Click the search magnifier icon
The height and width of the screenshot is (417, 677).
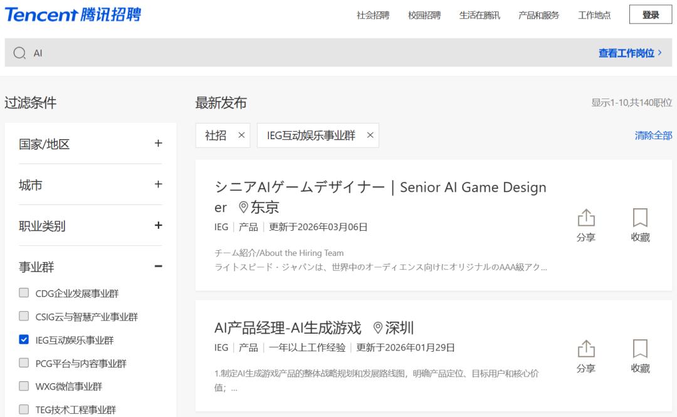(x=19, y=53)
